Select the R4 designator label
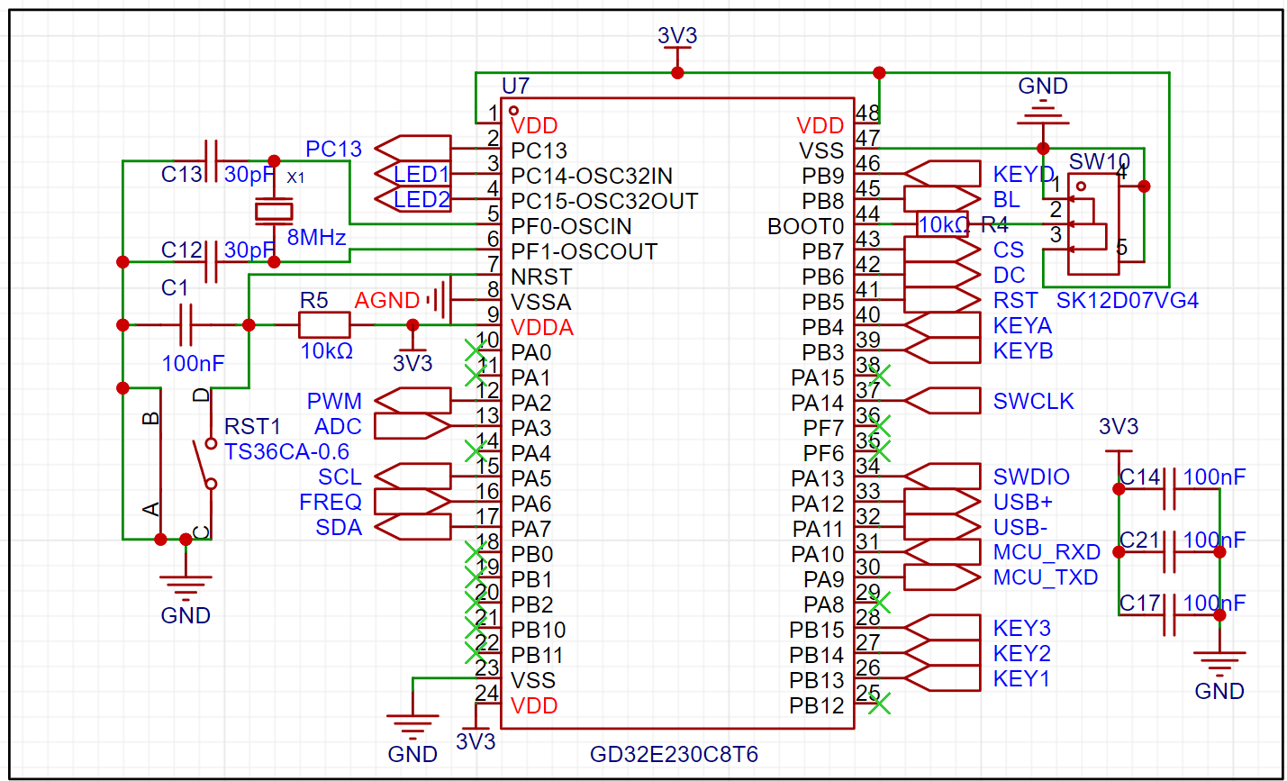The image size is (1287, 781). pyautogui.click(x=995, y=224)
